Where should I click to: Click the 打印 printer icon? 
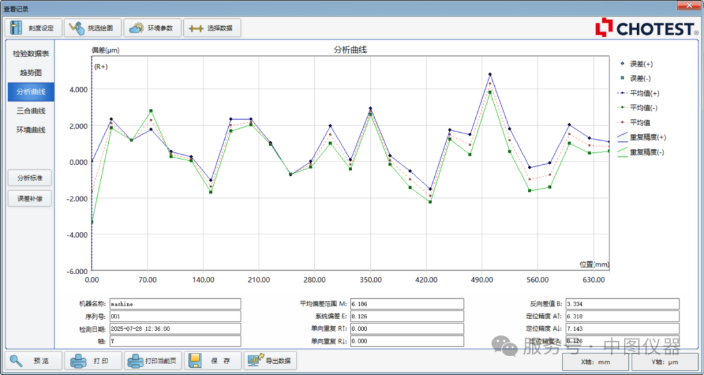(x=78, y=361)
